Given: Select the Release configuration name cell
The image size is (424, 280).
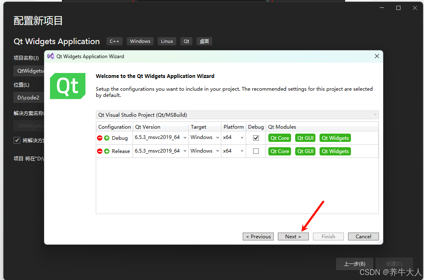Looking at the screenshot, I should click(121, 151).
